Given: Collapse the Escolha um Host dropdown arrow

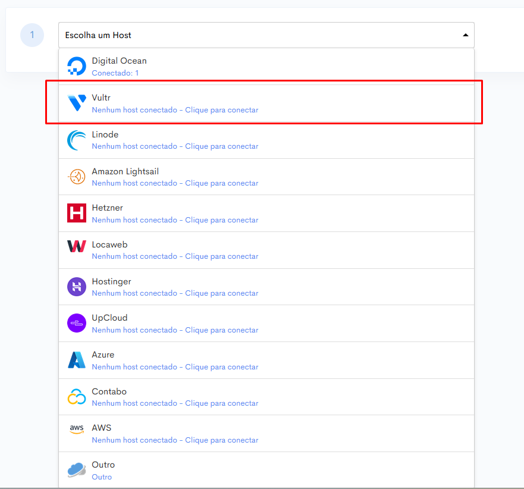Looking at the screenshot, I should (x=466, y=35).
